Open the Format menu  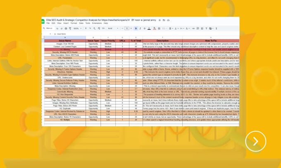74,23
